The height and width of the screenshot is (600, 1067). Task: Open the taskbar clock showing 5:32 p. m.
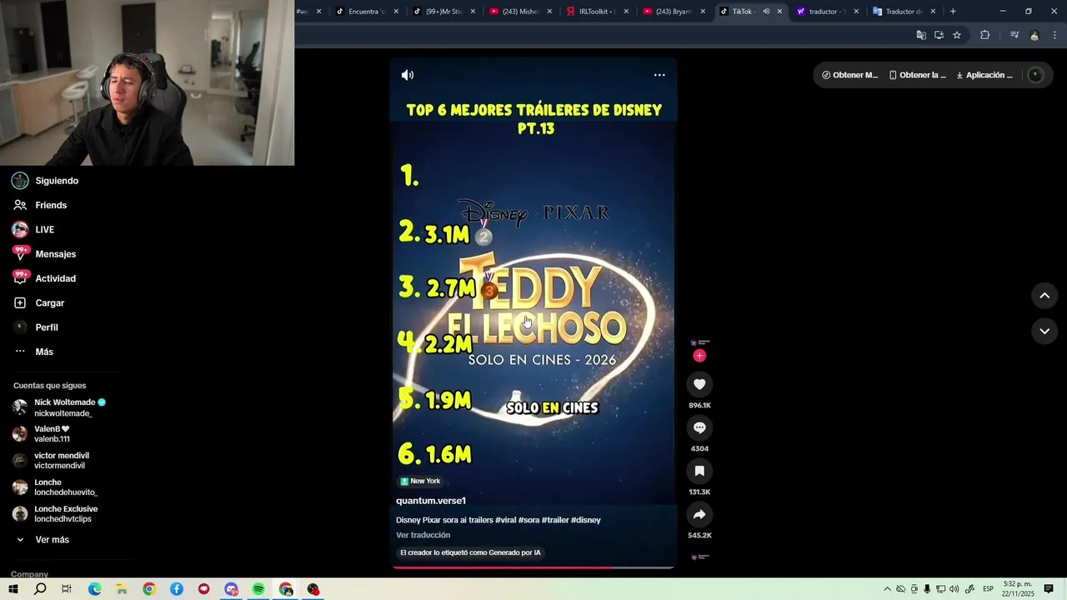[x=1018, y=589]
